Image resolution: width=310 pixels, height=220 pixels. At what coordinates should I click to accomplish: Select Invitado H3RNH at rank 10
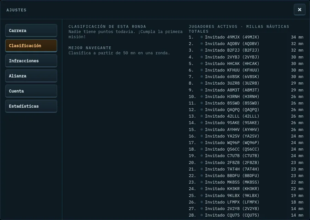246,97
